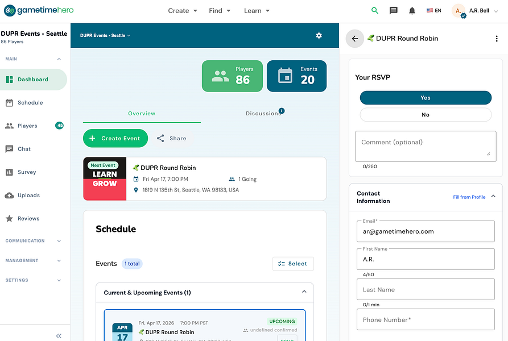Click the Select events button
Viewport: 508px width, 341px height.
293,264
